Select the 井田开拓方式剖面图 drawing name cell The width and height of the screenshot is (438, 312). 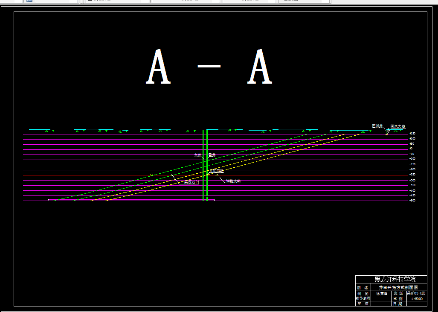coord(398,288)
